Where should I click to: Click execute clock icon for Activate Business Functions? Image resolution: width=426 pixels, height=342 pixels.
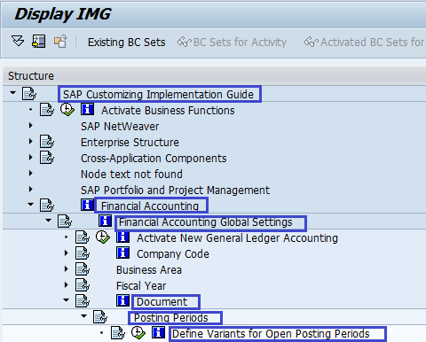coord(67,110)
